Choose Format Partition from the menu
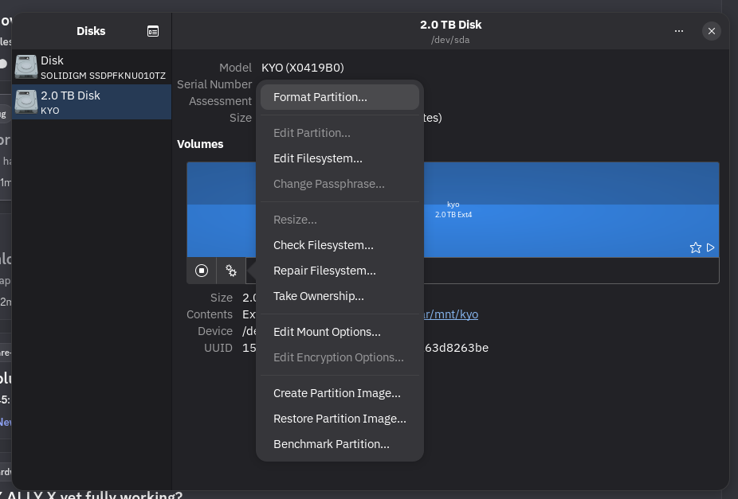Screen dimensions: 738x499 coord(320,97)
